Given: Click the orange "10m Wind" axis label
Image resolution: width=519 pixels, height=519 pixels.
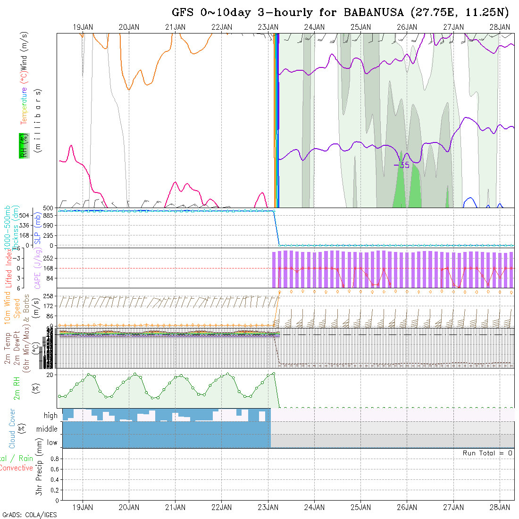Looking at the screenshot, I should tap(8, 308).
